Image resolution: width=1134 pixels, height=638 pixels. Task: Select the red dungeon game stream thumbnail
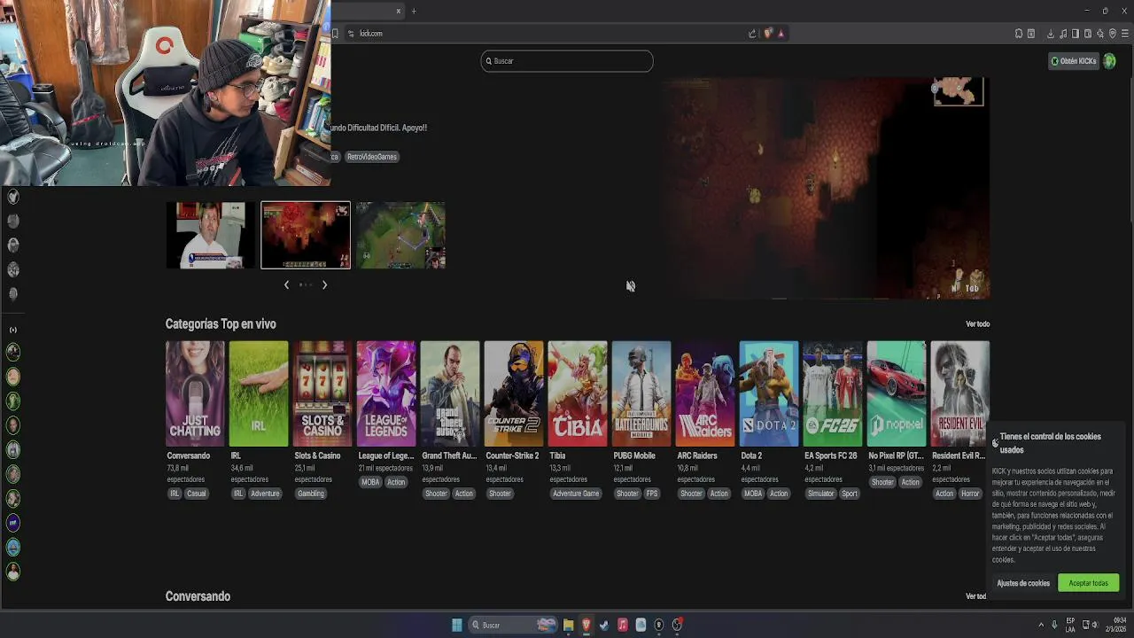[306, 235]
